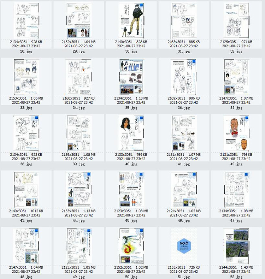Select the thumbnail of 35.jpg
The width and height of the screenshot is (265, 279).
point(131,77)
